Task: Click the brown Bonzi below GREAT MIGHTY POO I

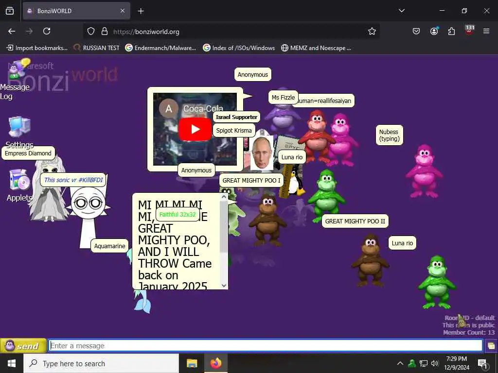Action: pos(267,220)
